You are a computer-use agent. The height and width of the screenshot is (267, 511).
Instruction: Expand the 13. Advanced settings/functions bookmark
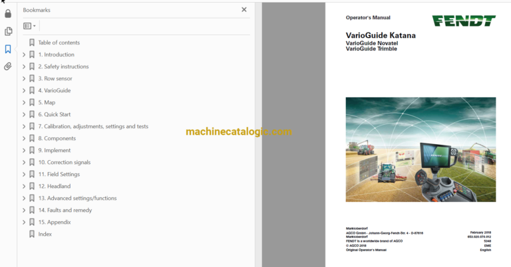(x=24, y=199)
